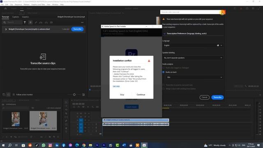Click the filter icon in Transcript panel
The image size is (263, 148).
(25, 22)
